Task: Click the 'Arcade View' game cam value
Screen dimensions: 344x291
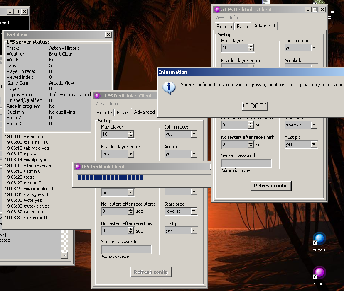Action: pos(61,83)
